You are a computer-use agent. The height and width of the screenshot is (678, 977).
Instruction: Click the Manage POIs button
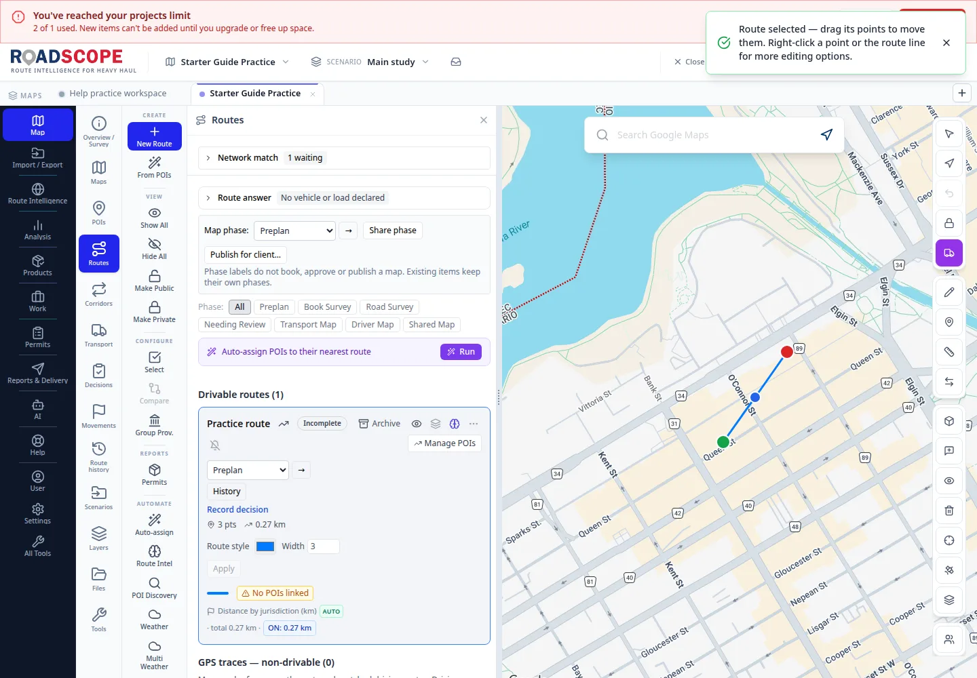point(444,443)
